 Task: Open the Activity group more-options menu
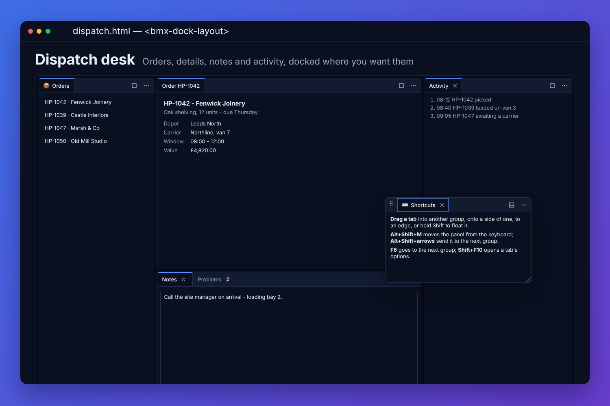(564, 86)
